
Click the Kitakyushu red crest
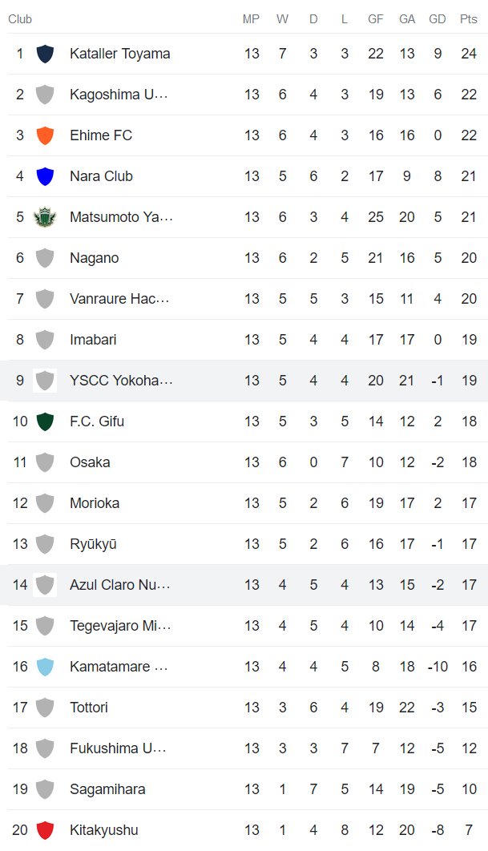point(46,829)
